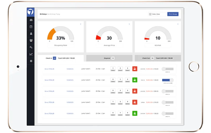Toggle check-in switch in the last reservation row

(x=168, y=114)
